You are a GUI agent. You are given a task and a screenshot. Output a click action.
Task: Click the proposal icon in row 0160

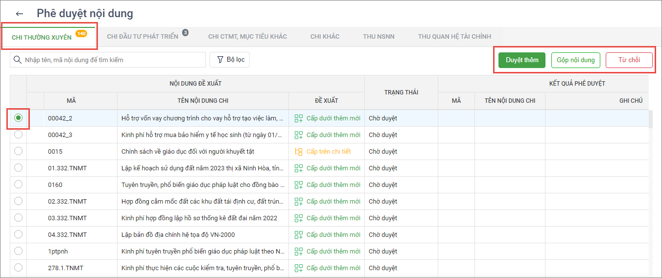click(x=299, y=185)
